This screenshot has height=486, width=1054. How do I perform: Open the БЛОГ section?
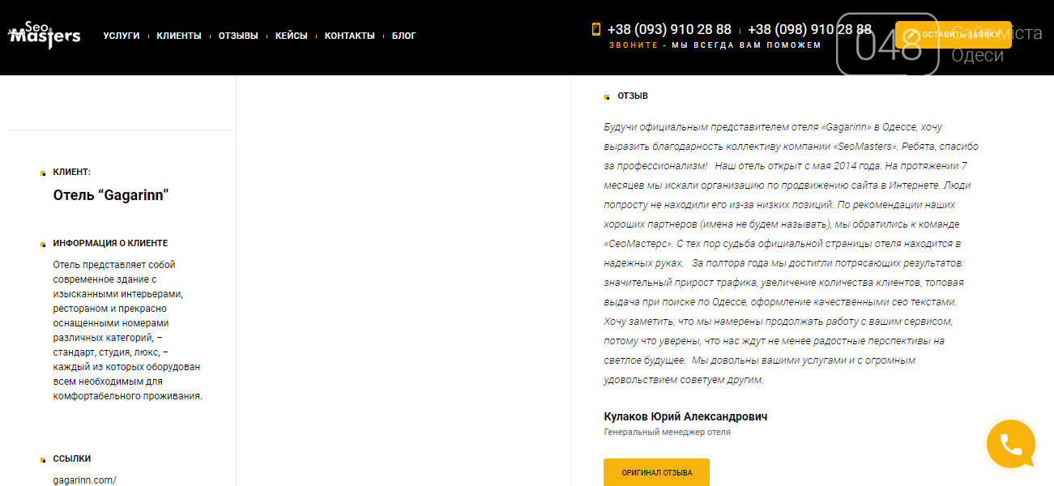404,36
